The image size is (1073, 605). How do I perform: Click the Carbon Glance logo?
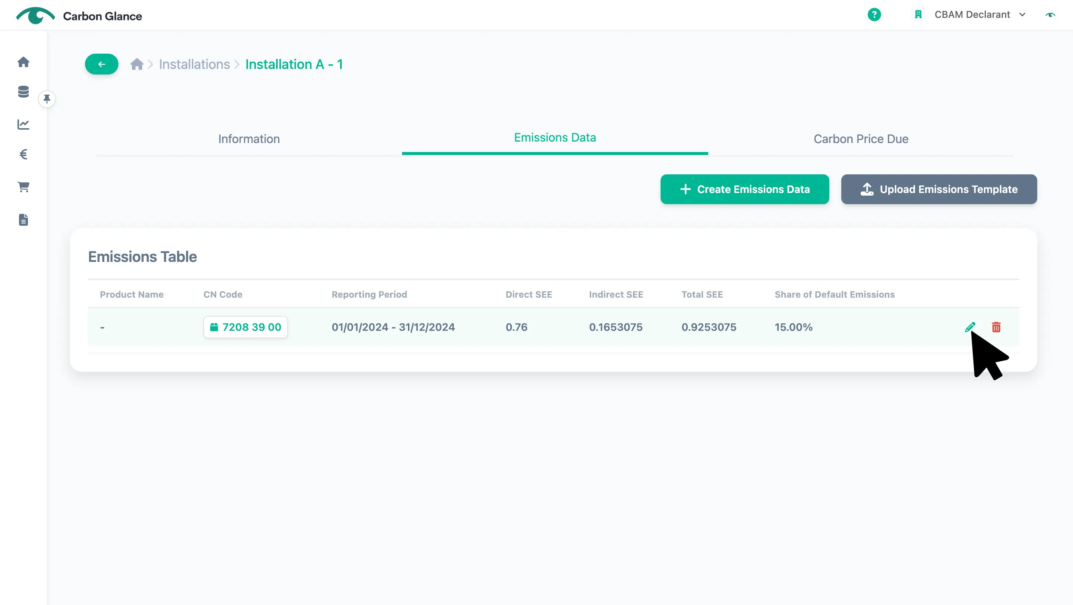click(x=79, y=16)
